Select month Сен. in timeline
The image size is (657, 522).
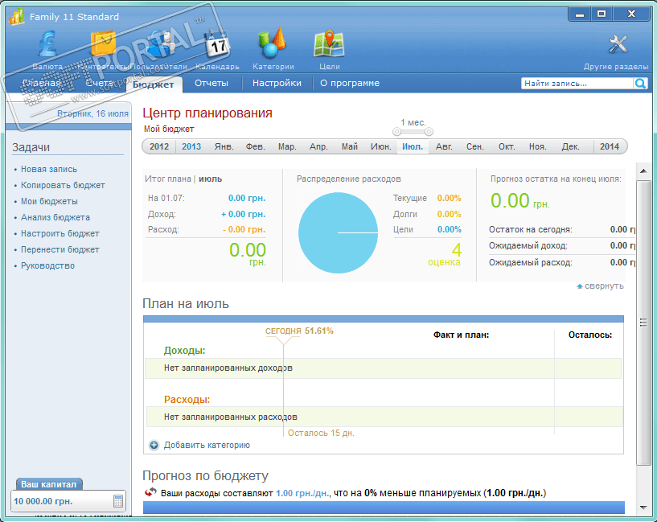pos(475,146)
